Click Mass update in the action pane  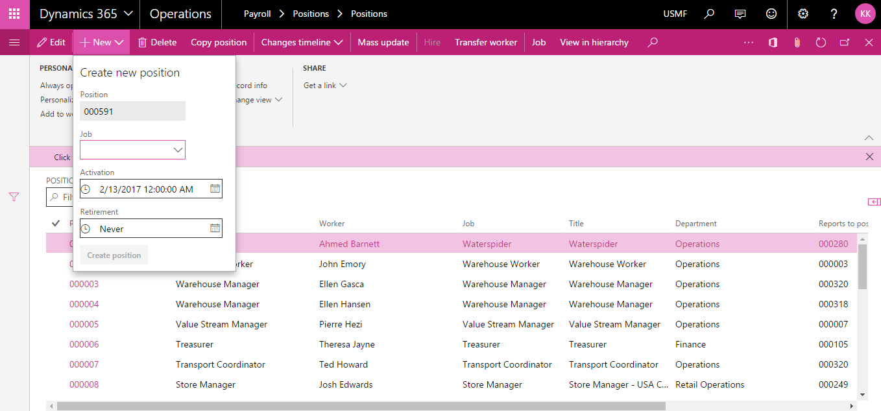coord(383,41)
